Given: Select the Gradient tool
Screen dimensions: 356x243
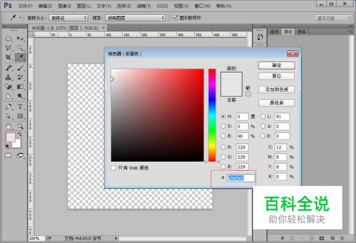Looking at the screenshot, I should (20, 87).
